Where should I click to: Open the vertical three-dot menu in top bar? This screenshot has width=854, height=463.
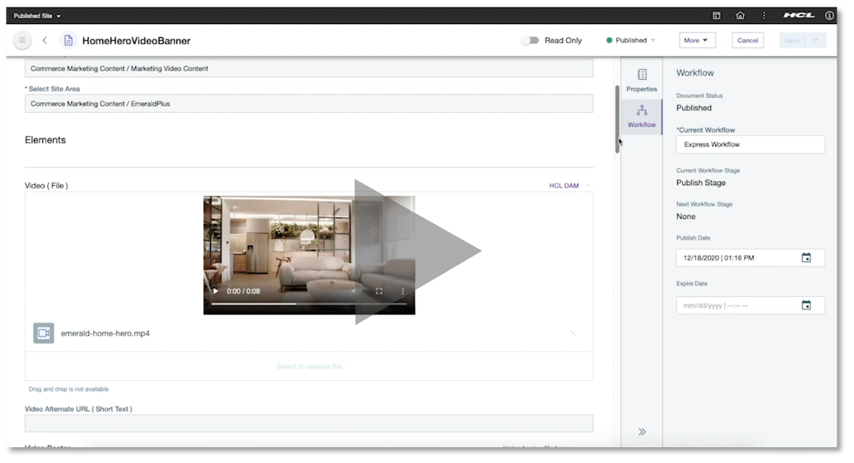pyautogui.click(x=763, y=16)
